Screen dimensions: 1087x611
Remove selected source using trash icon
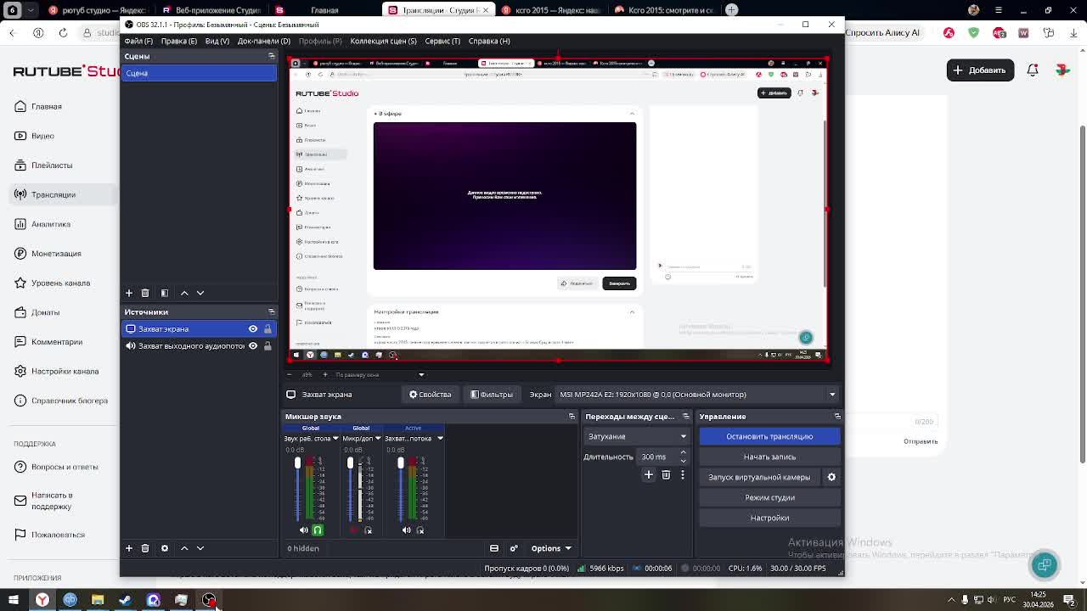coord(145,548)
